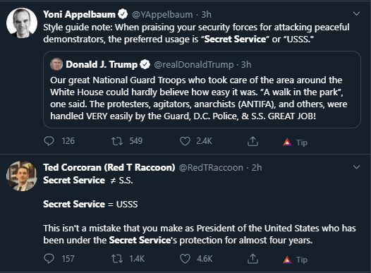Retweet Yoni Appelbaum's tweet

(x=117, y=141)
